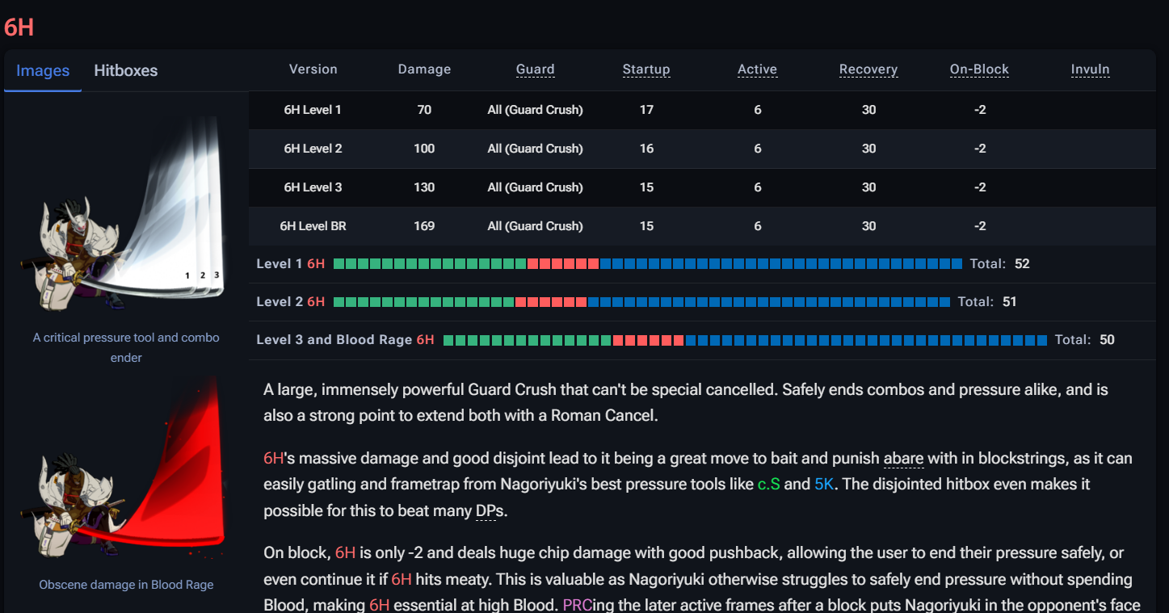The width and height of the screenshot is (1169, 613).
Task: Click the abare glossary term
Action: [903, 459]
